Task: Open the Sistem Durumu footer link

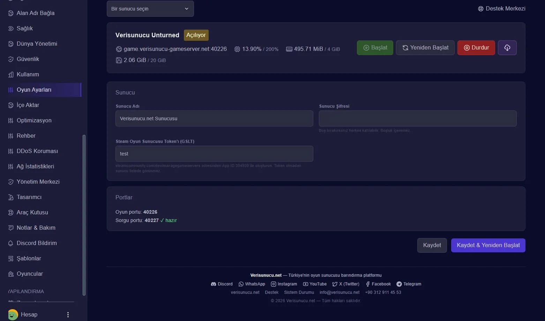Action: pyautogui.click(x=299, y=292)
